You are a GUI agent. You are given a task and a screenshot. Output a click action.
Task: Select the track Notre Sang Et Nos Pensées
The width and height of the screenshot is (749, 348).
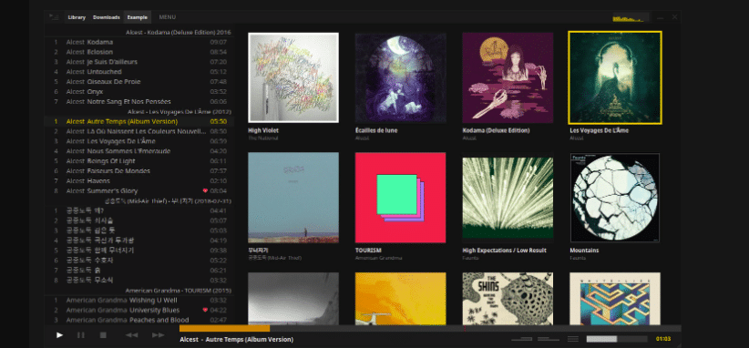139,102
